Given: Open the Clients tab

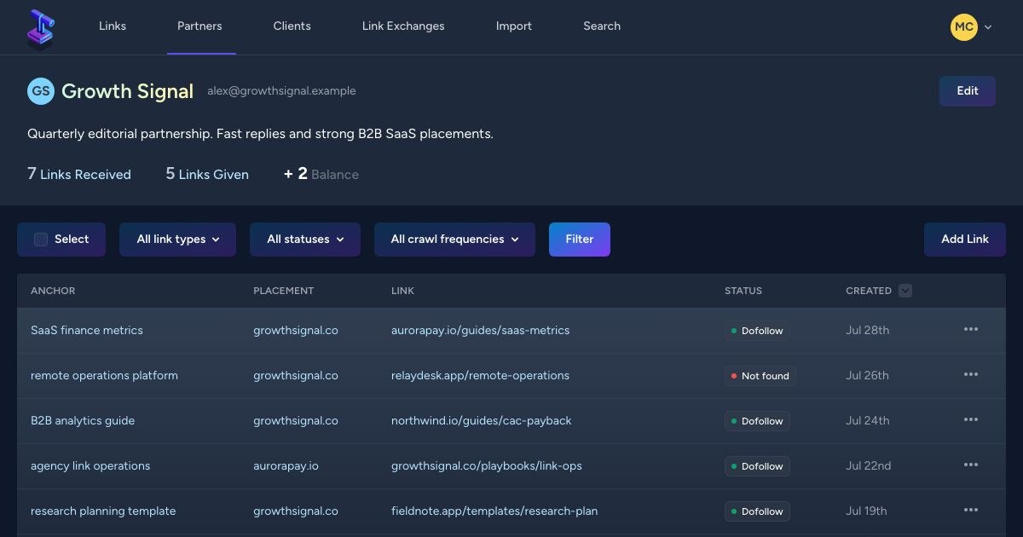Looking at the screenshot, I should [x=292, y=26].
